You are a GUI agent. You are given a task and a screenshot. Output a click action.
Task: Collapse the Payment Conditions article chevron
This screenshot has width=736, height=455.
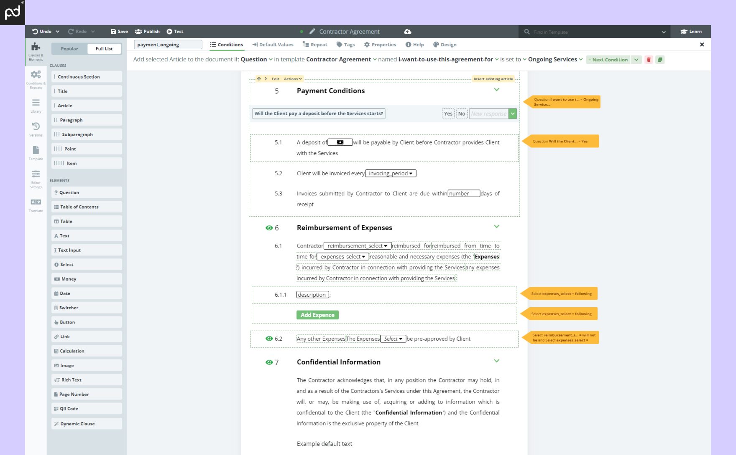pos(496,89)
